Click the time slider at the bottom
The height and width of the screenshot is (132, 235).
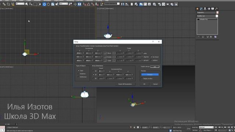tap(8, 124)
